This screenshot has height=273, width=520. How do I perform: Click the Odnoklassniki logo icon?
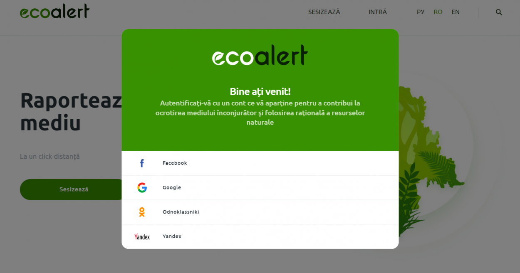pos(142,212)
